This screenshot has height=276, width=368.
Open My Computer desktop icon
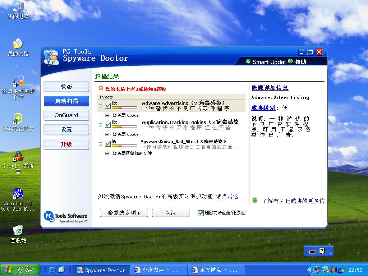18,6
